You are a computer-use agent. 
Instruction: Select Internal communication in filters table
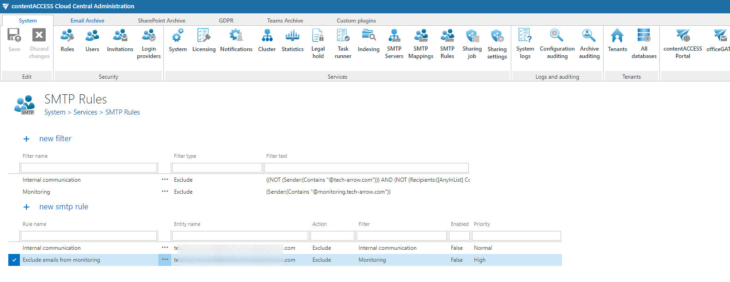(52, 180)
